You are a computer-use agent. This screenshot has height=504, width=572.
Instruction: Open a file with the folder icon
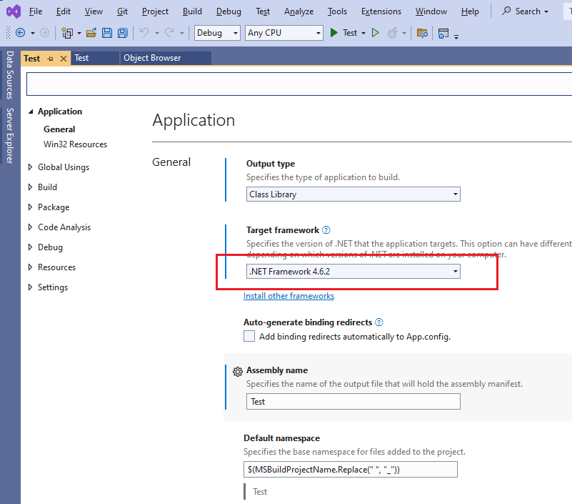point(91,33)
